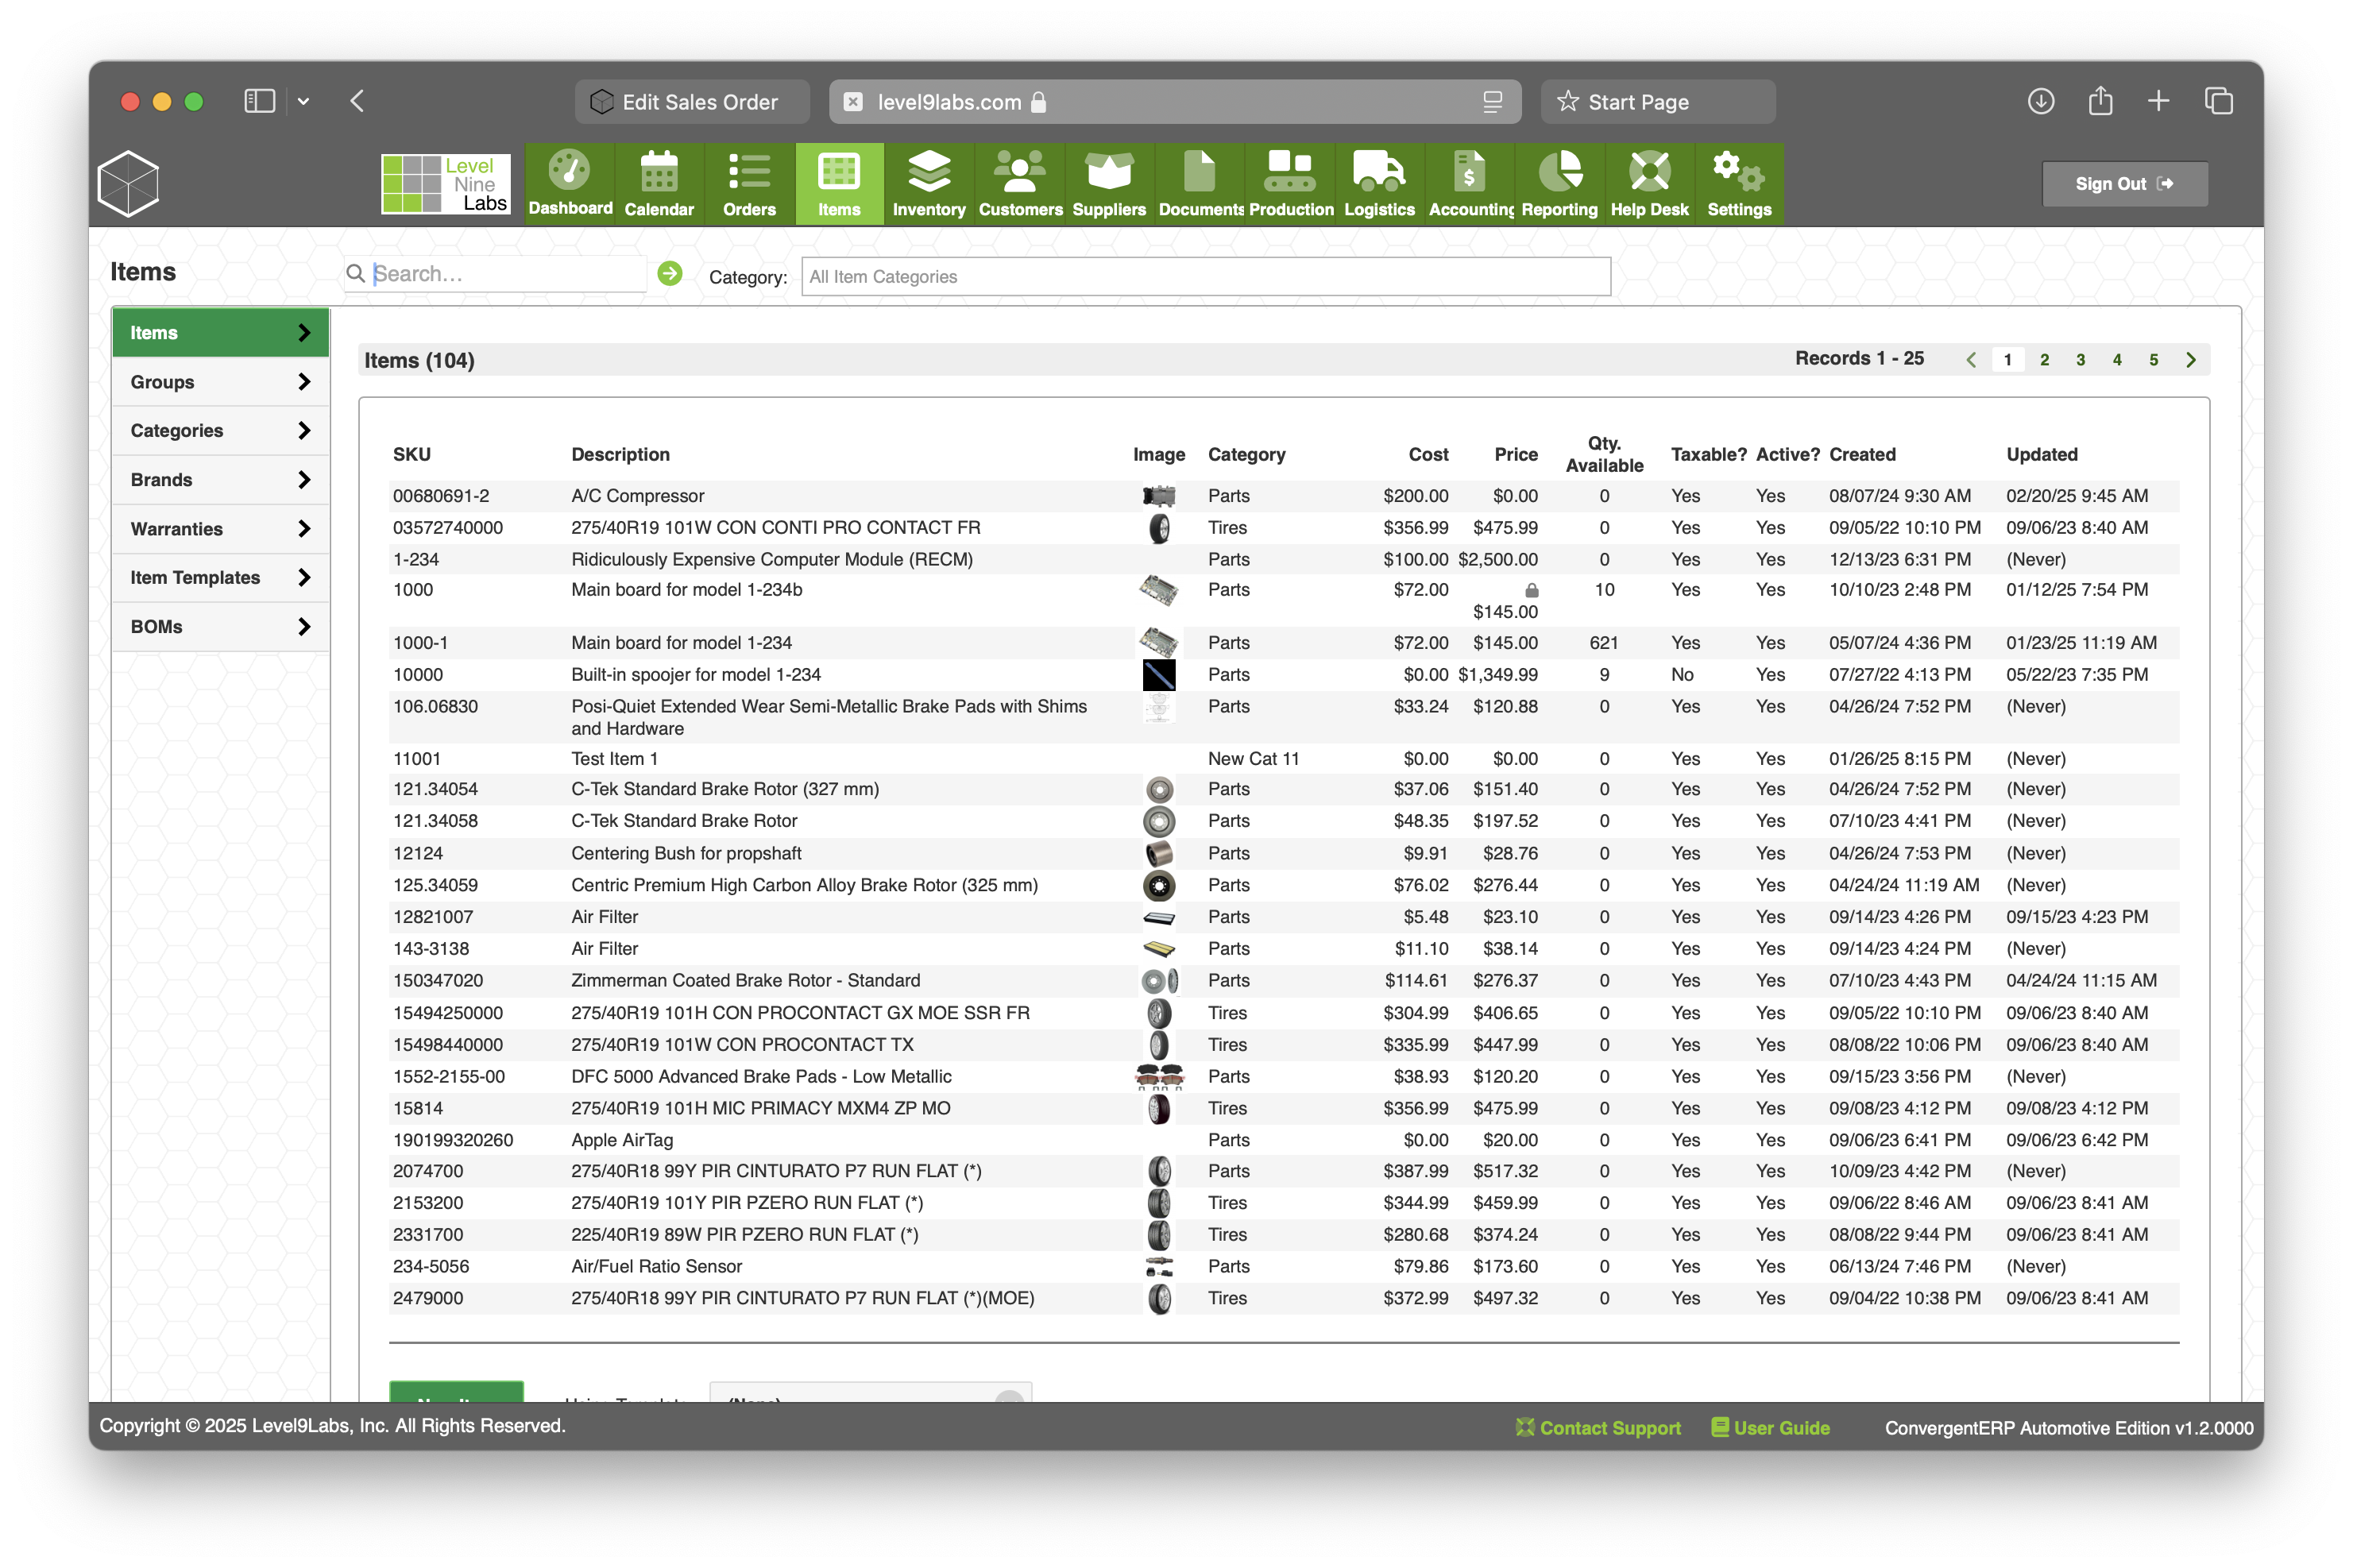Viewport: 2353px width, 1568px height.
Task: Expand the BOMs section
Action: coord(220,626)
